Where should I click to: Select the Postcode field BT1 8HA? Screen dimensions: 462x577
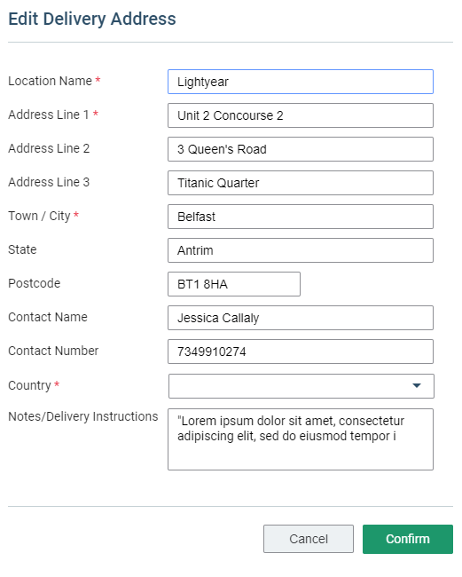click(x=234, y=284)
